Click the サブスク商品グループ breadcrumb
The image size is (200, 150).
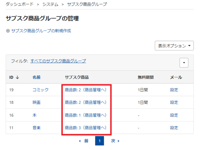pyautogui.click(x=87, y=4)
